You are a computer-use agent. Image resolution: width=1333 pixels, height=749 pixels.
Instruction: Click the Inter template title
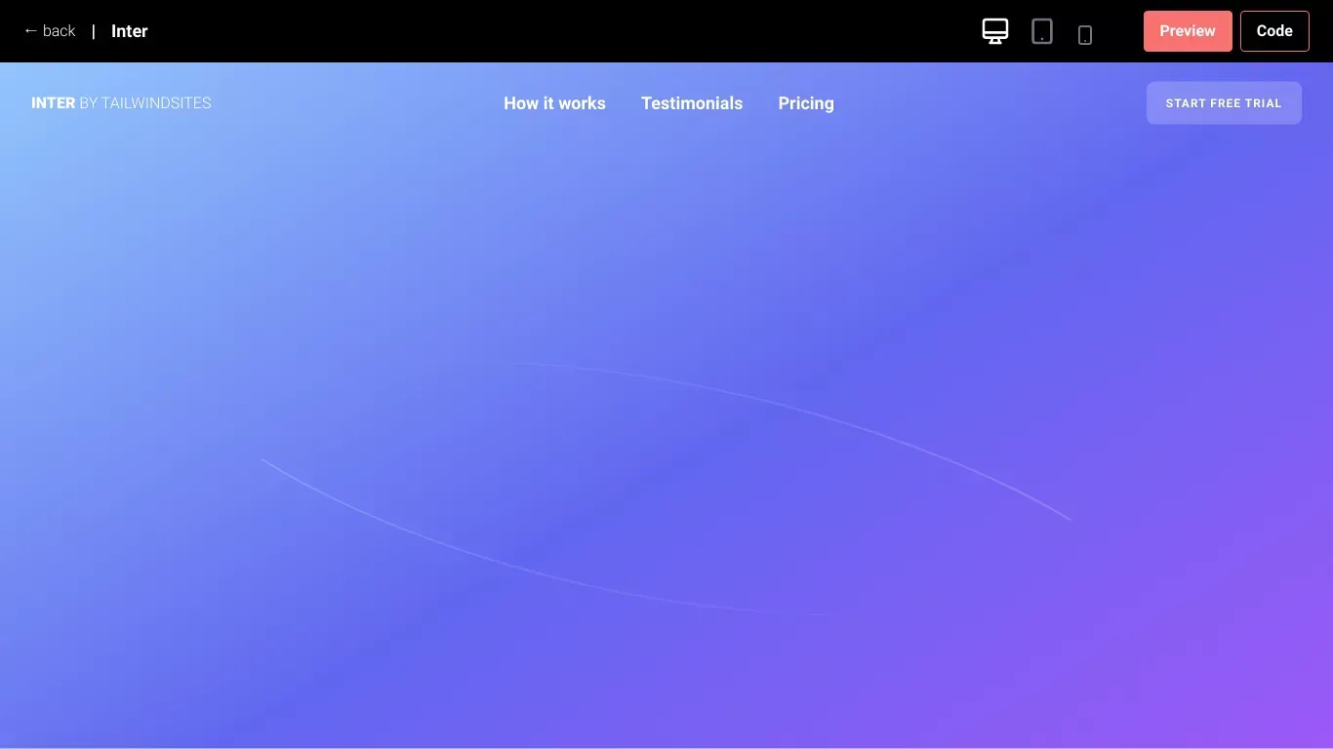[x=130, y=31]
